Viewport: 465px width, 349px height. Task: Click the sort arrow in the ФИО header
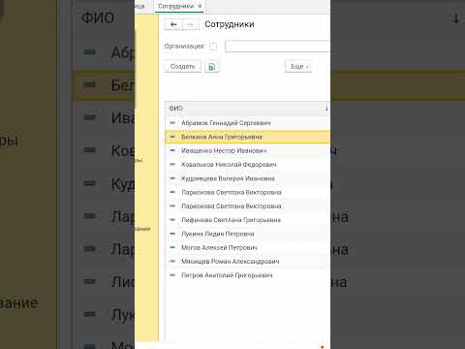point(326,109)
